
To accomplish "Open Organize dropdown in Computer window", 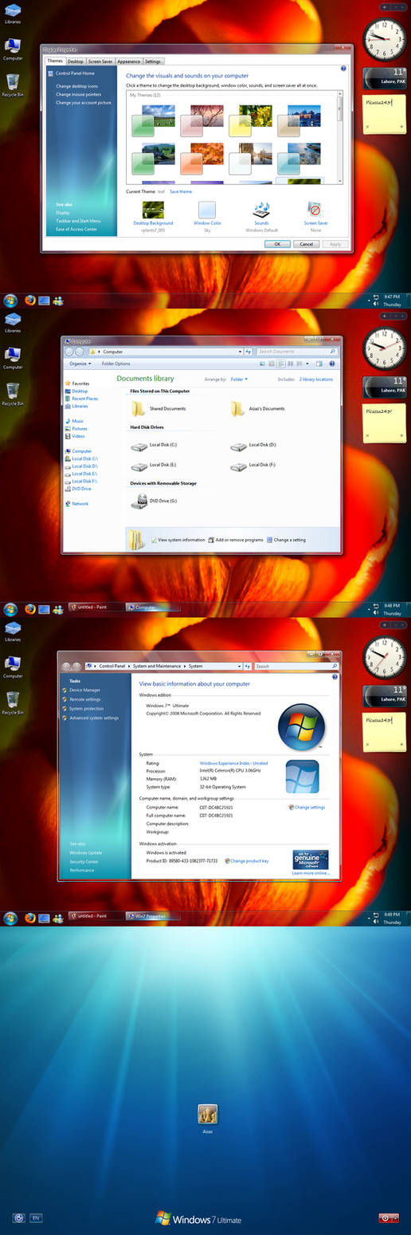I will pyautogui.click(x=79, y=364).
